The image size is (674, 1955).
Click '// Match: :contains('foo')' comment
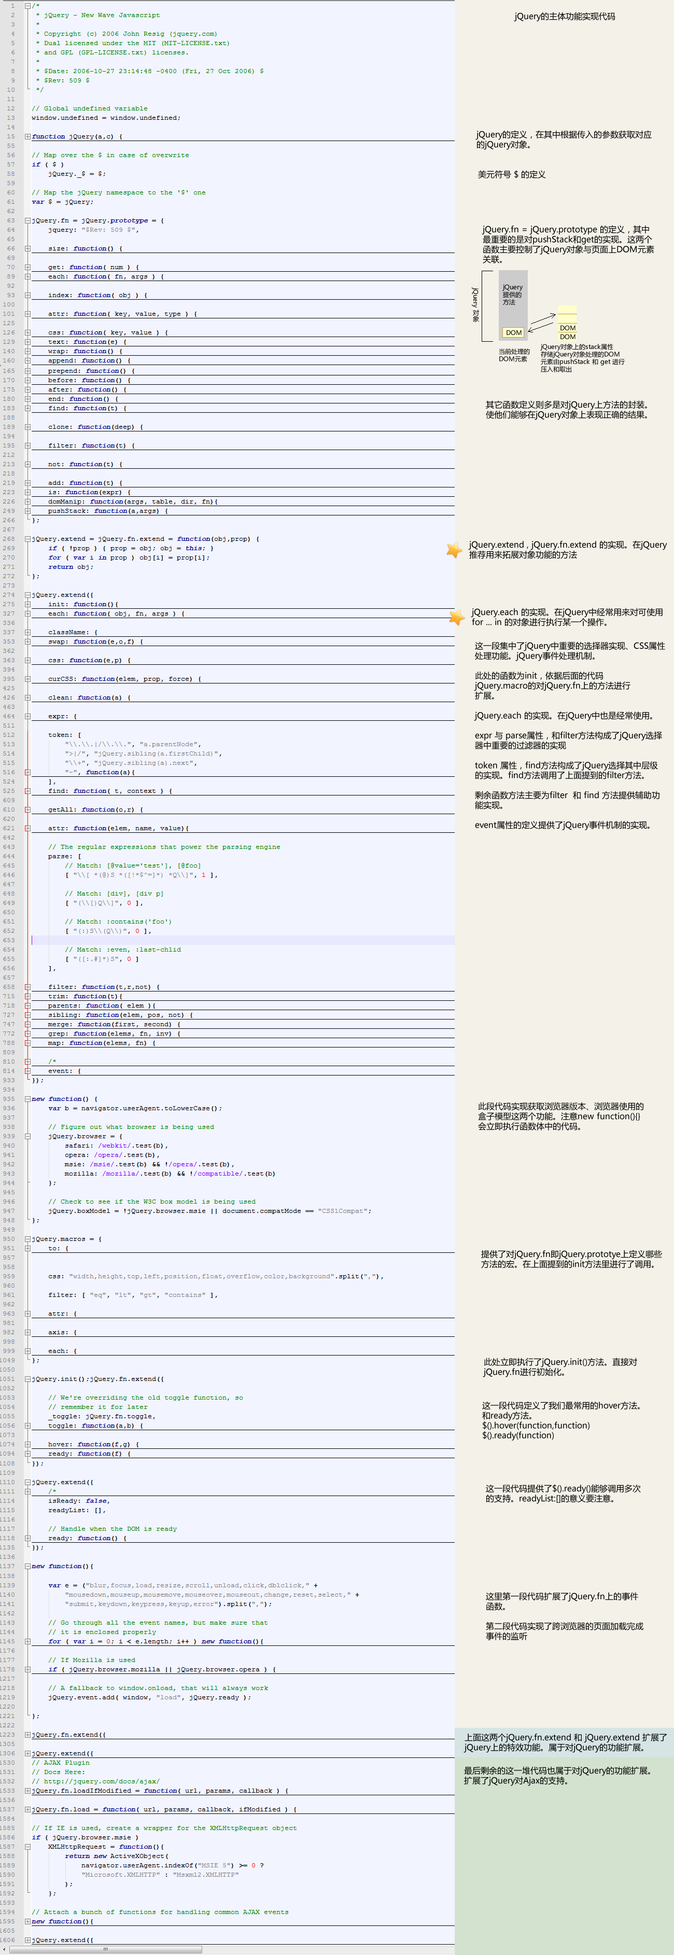pos(118,921)
